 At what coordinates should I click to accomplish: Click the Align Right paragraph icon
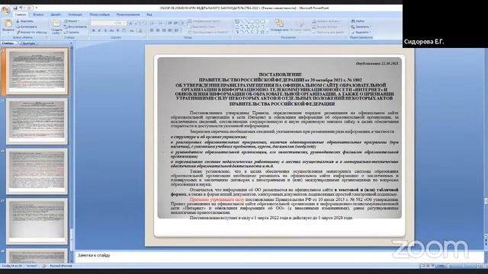coord(164,30)
